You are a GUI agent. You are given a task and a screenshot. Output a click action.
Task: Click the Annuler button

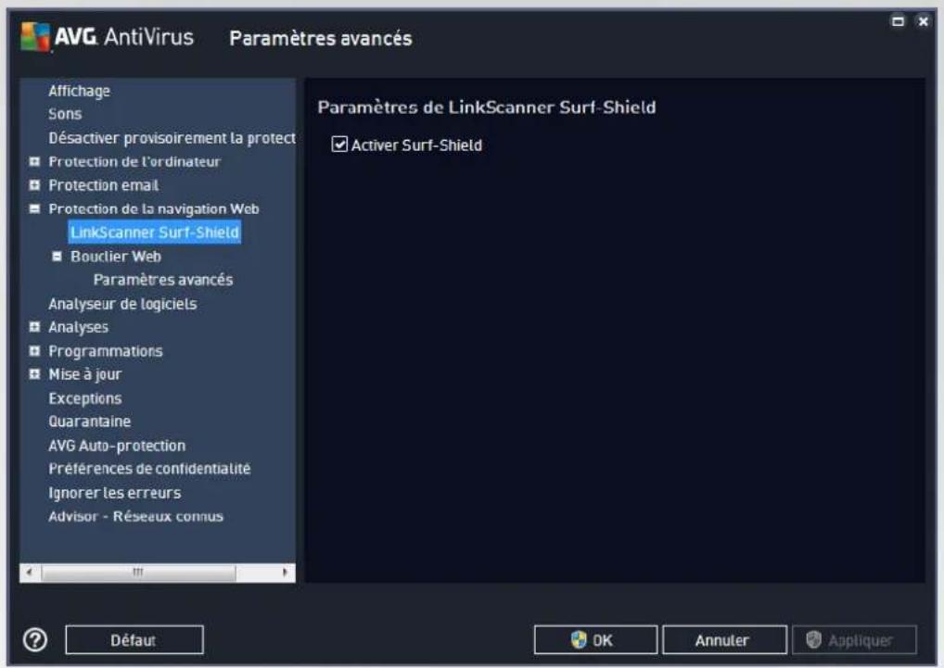coord(724,639)
